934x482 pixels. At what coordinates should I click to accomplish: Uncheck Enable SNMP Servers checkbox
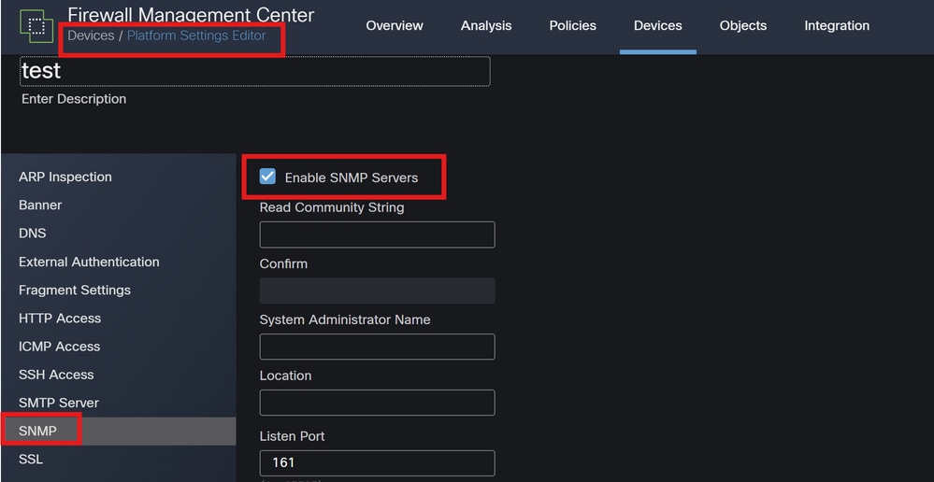[268, 177]
